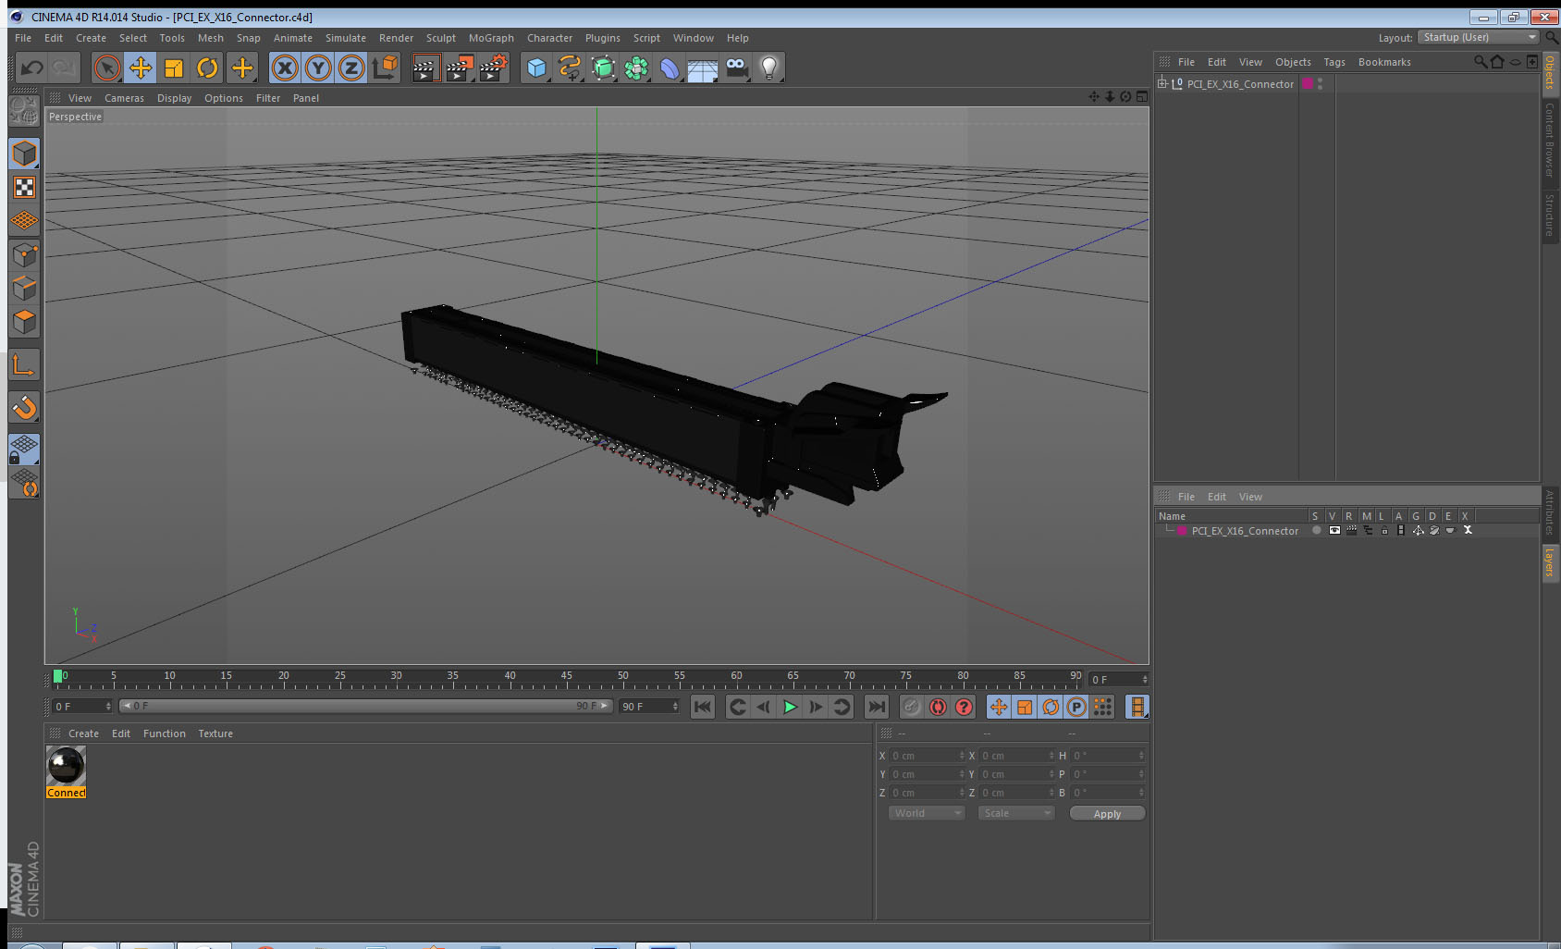The image size is (1561, 949).
Task: Click the Undo arrow icon
Action: (32, 68)
